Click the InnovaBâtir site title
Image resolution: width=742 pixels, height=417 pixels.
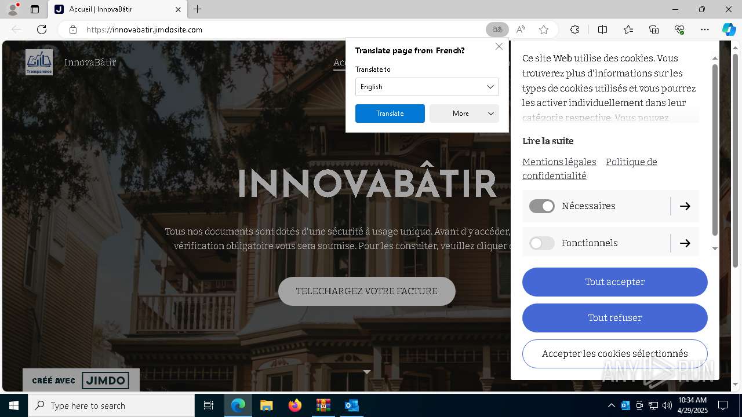(90, 62)
